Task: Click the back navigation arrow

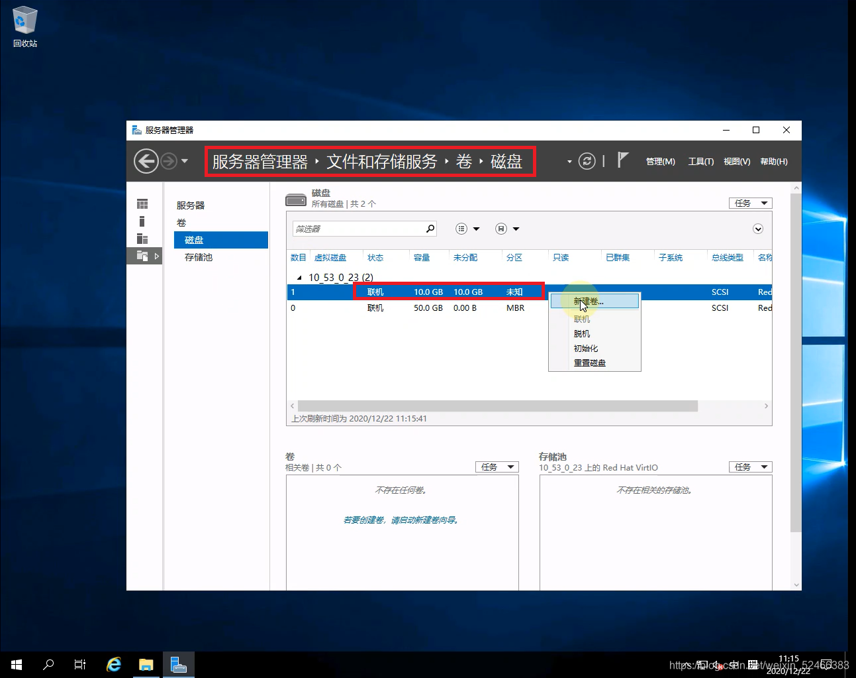Action: tap(146, 161)
